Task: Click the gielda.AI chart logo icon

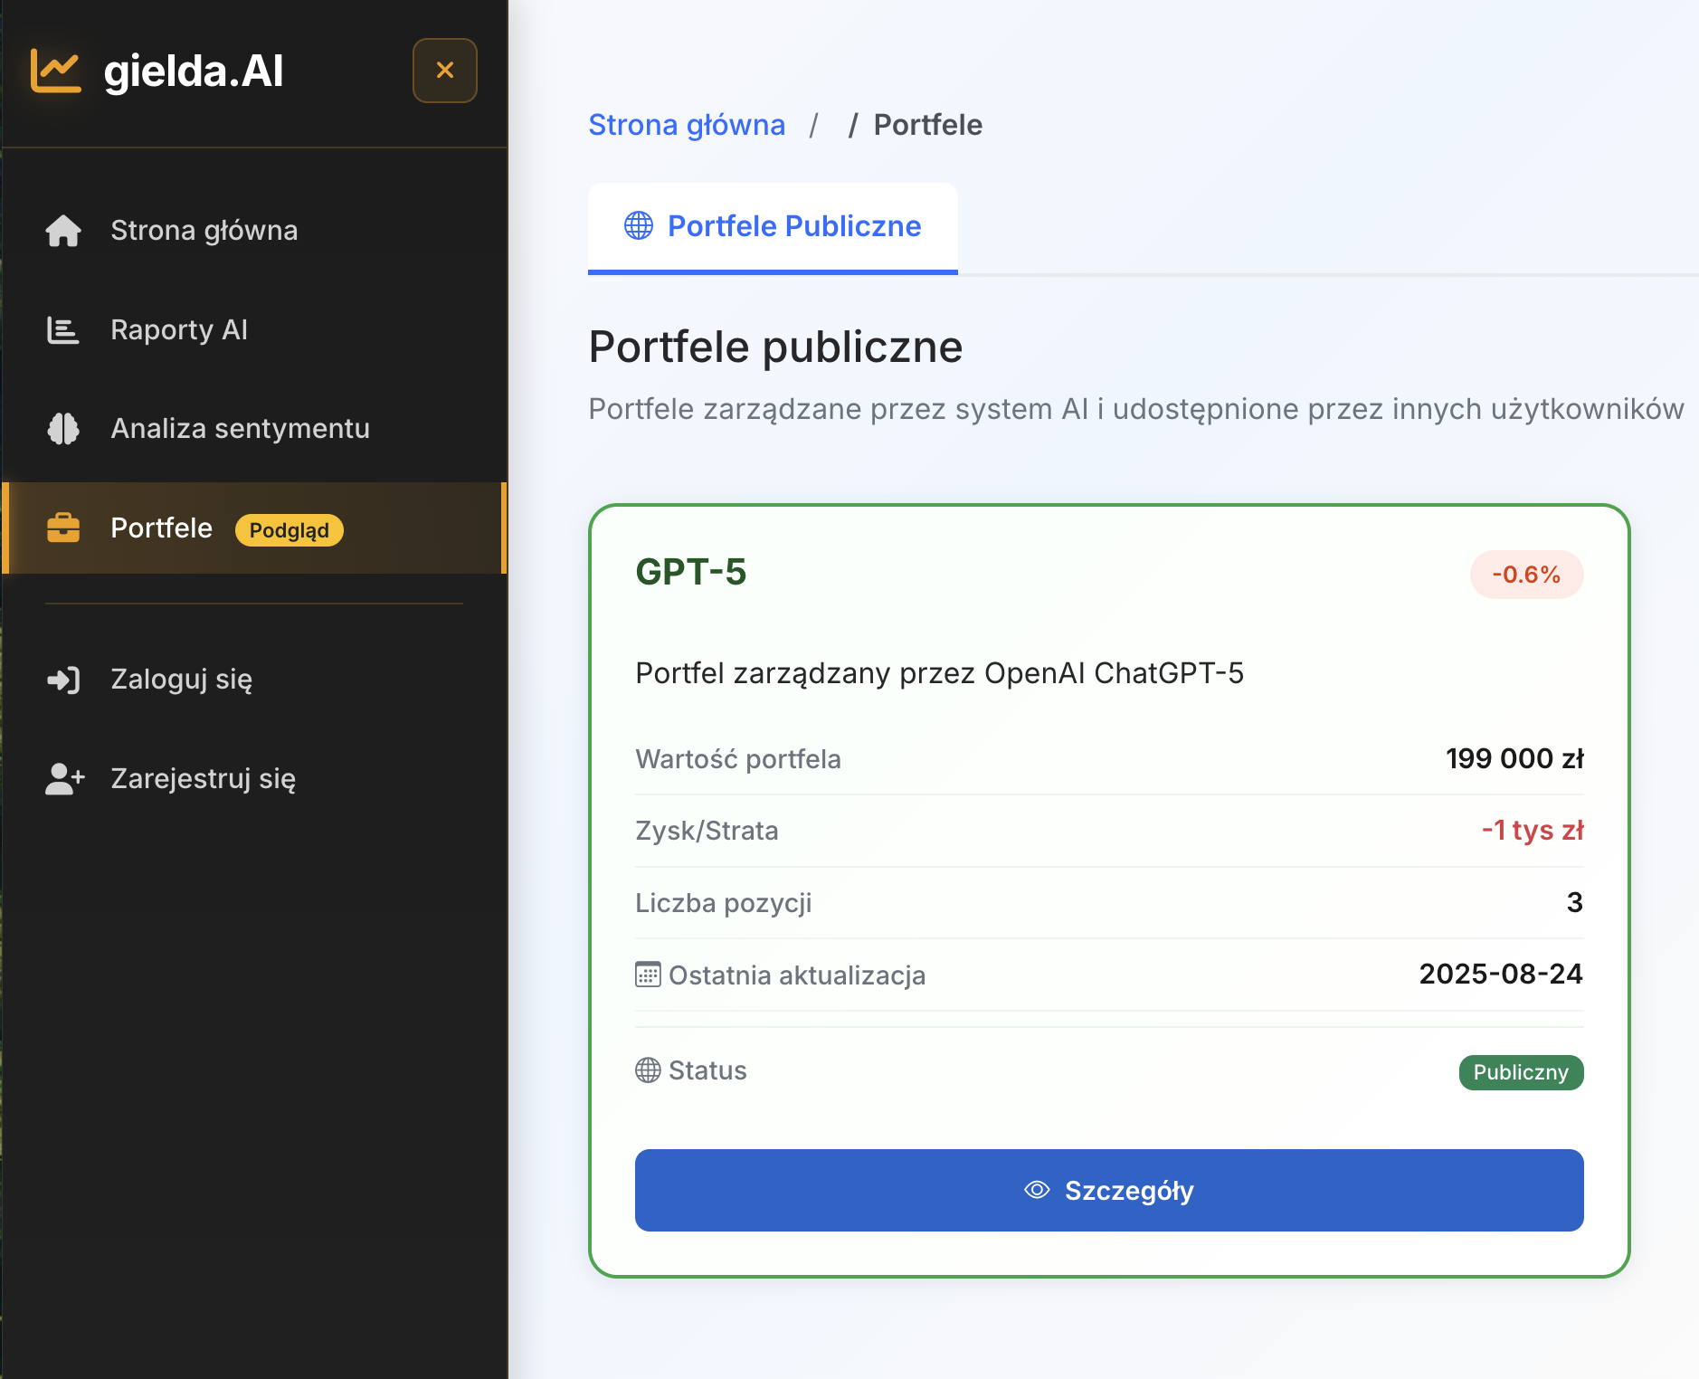Action: point(56,71)
